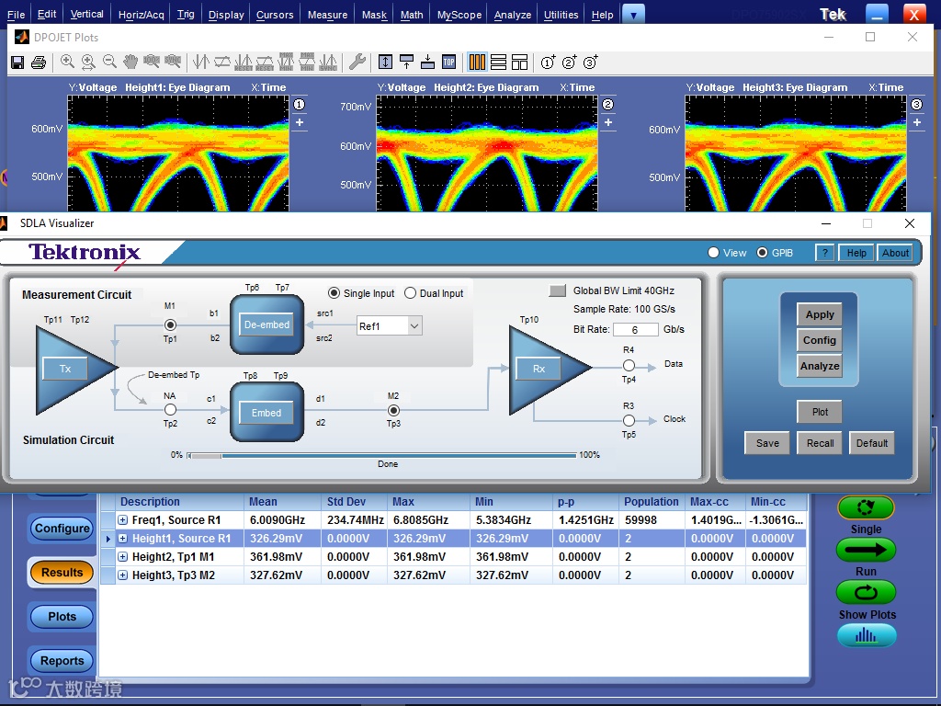Click the horizontal cursor max/min icon
941x706 pixels.
point(307,62)
